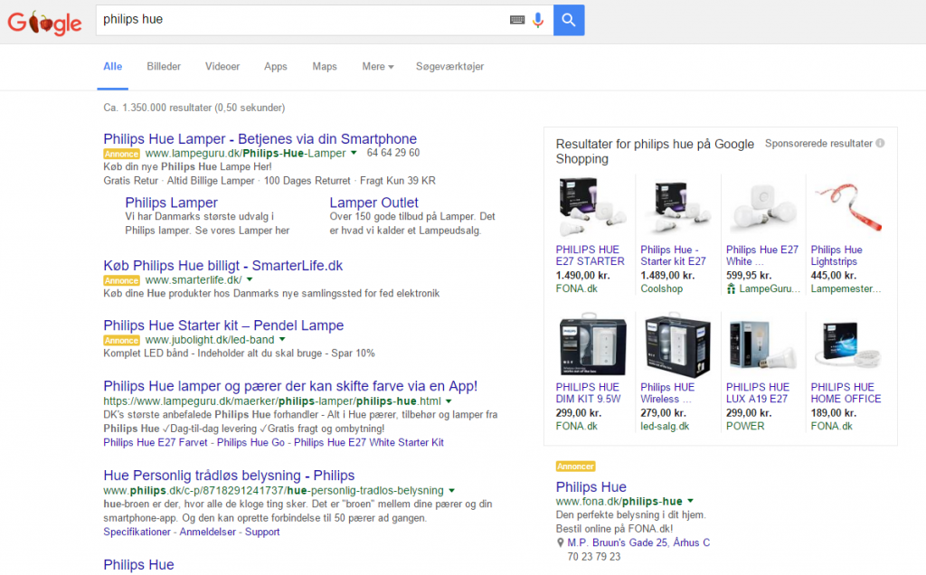Click the sponsored results info icon
Image resolution: width=926 pixels, height=575 pixels.
[x=880, y=144]
